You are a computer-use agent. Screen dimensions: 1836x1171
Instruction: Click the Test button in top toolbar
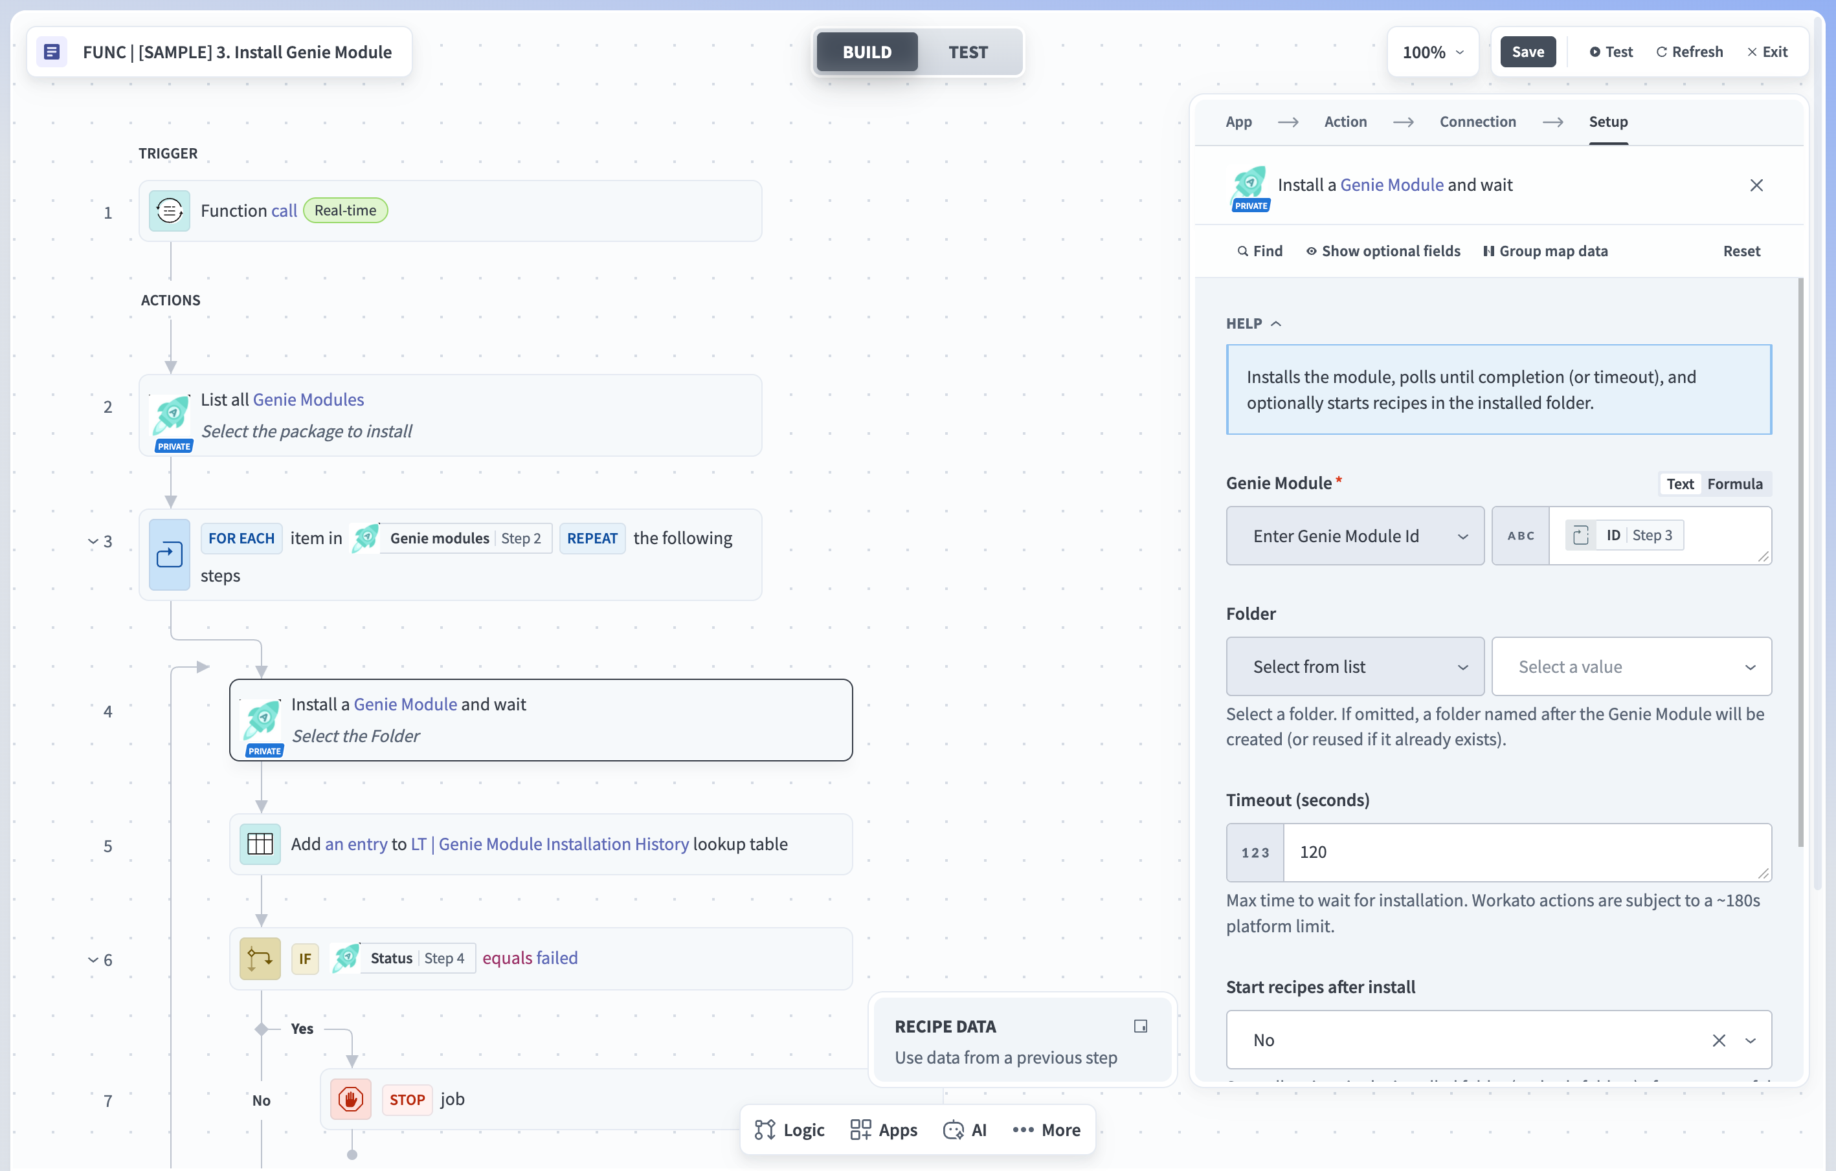point(1610,52)
